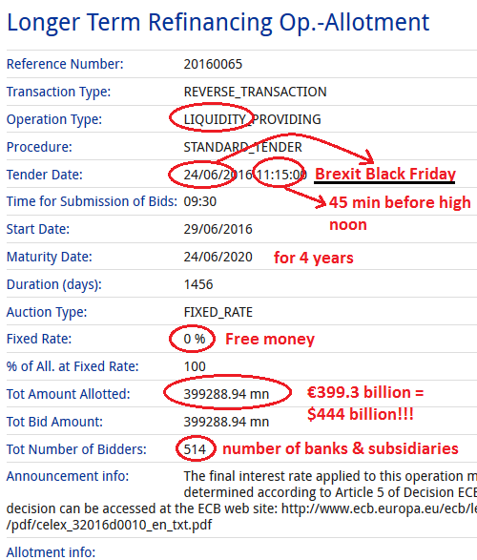Click the circled 0 % fixed rate
477x560 pixels.
[195, 339]
